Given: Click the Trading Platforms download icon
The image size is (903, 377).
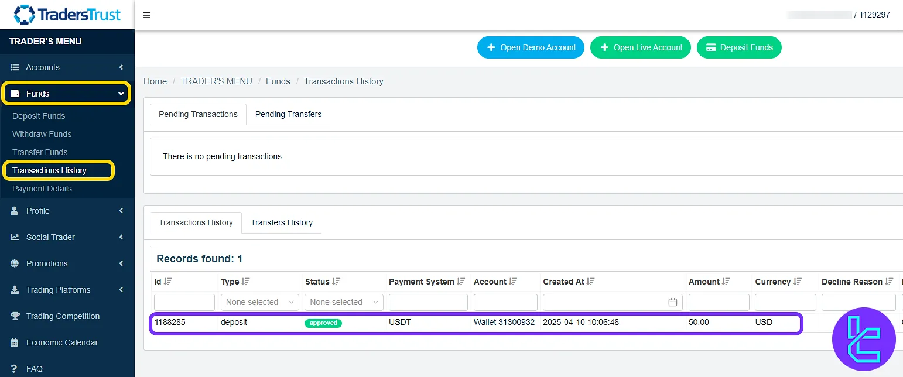Looking at the screenshot, I should tap(15, 290).
